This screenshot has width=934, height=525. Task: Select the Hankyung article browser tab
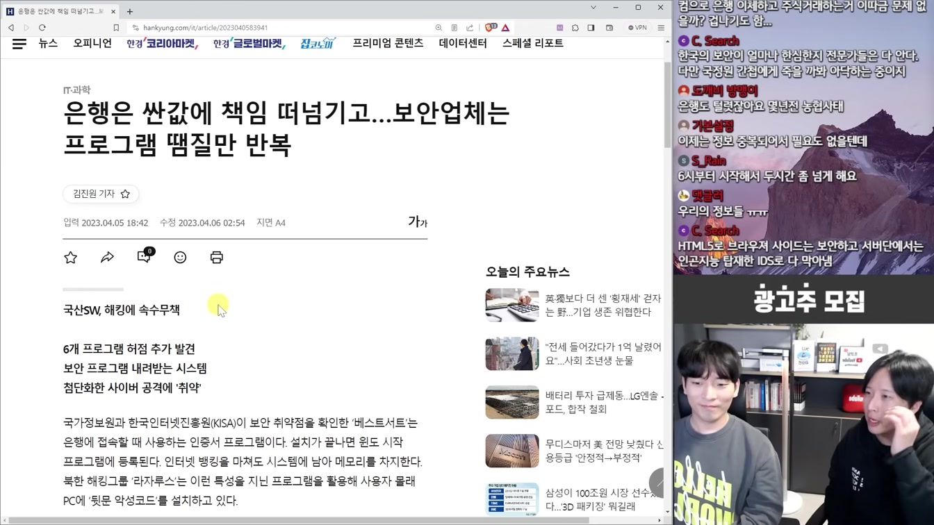click(x=61, y=11)
